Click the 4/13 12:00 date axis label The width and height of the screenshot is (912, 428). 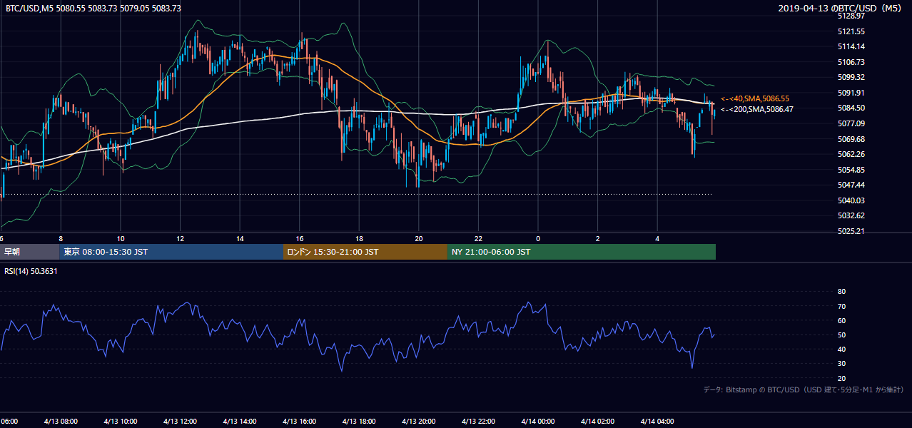[x=180, y=422]
